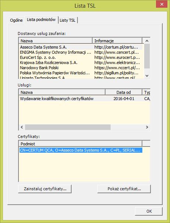Click the providers list vertical scrollbar thumb
The height and width of the screenshot is (223, 170).
pyautogui.click(x=147, y=56)
